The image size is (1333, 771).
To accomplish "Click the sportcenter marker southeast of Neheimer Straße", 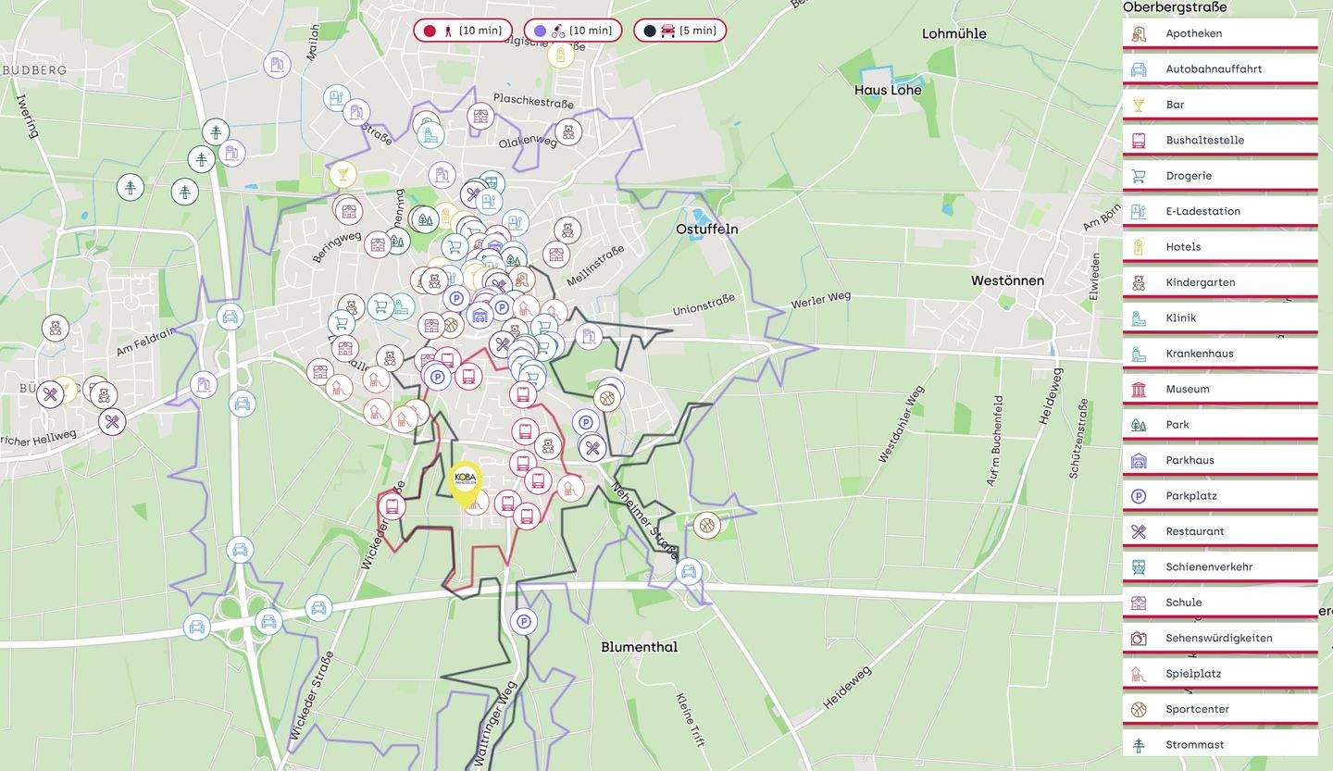I will 707,526.
